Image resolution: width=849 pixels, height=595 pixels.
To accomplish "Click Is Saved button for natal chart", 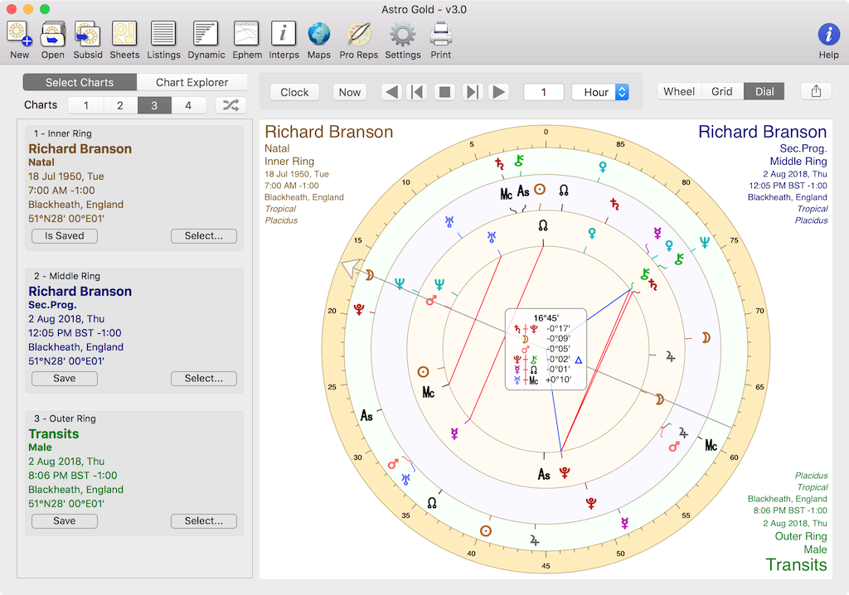I will [65, 236].
